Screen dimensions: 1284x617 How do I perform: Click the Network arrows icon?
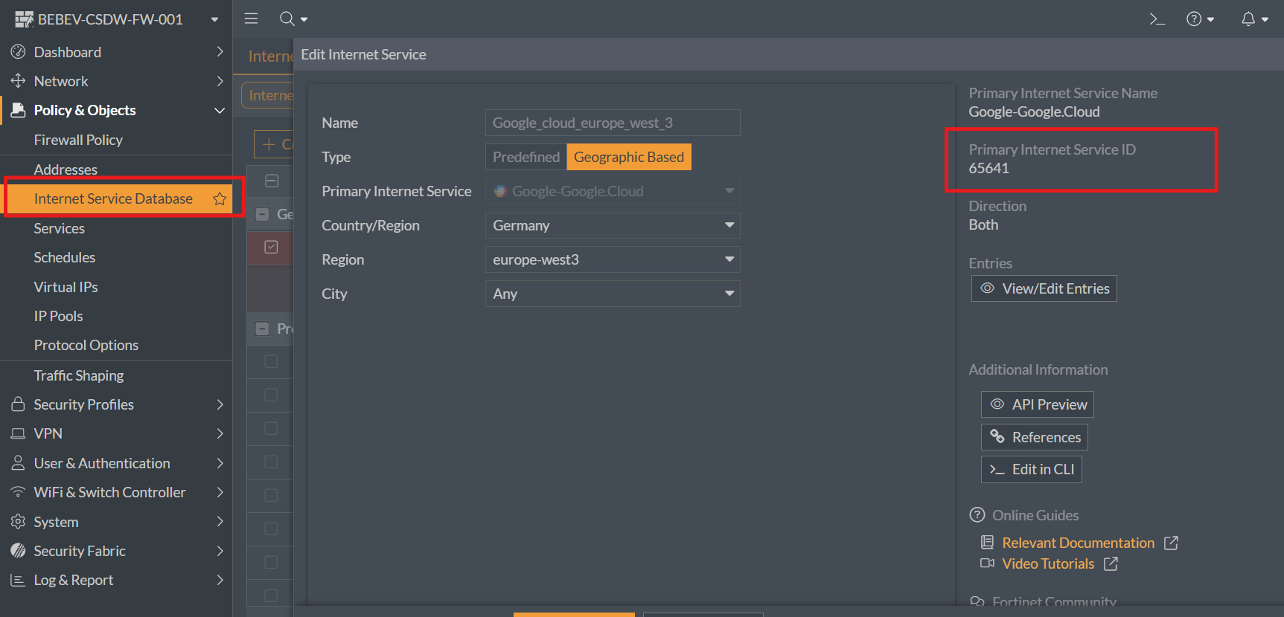[18, 81]
